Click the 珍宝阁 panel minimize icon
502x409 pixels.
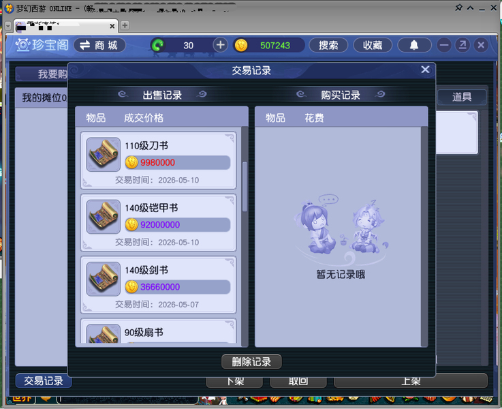pos(444,45)
